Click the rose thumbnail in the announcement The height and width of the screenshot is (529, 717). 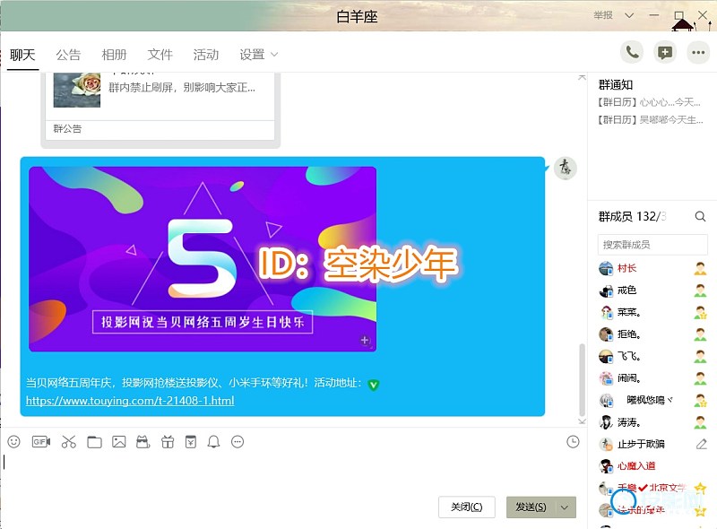(x=77, y=90)
